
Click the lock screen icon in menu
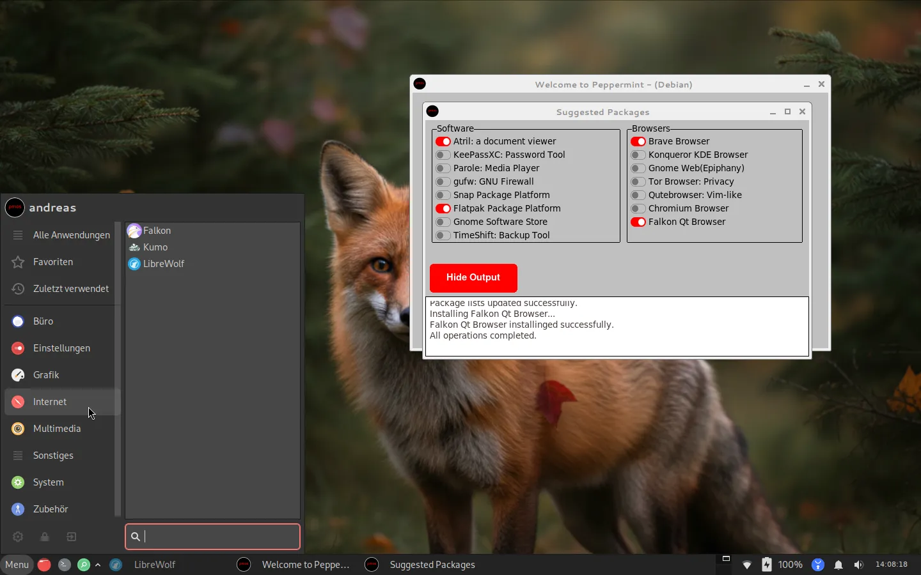45,537
